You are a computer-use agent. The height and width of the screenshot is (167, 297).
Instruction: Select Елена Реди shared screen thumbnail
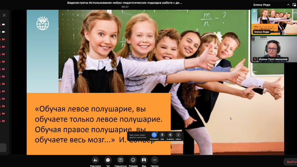(x=274, y=22)
